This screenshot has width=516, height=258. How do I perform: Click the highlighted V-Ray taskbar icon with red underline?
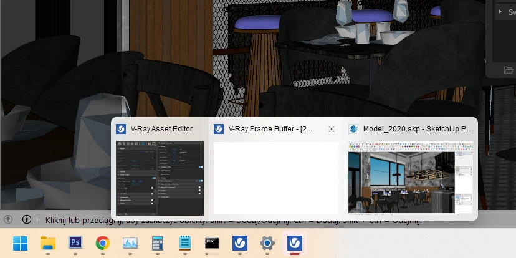coord(295,243)
